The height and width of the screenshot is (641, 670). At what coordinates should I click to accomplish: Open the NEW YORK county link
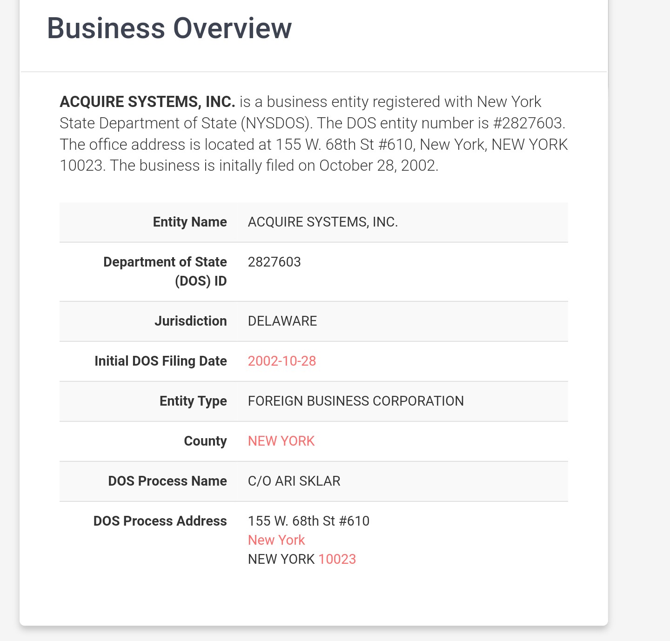tap(281, 441)
